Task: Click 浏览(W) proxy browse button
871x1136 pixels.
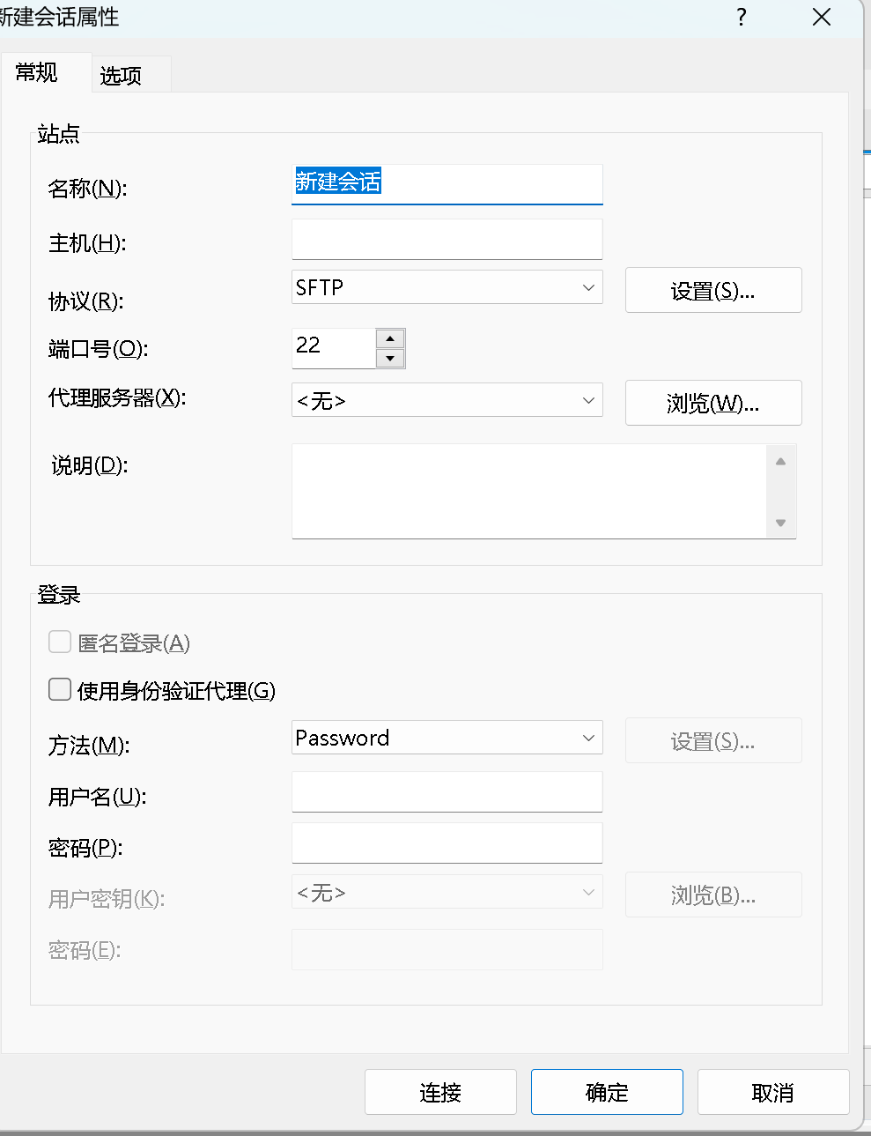Action: pyautogui.click(x=712, y=404)
